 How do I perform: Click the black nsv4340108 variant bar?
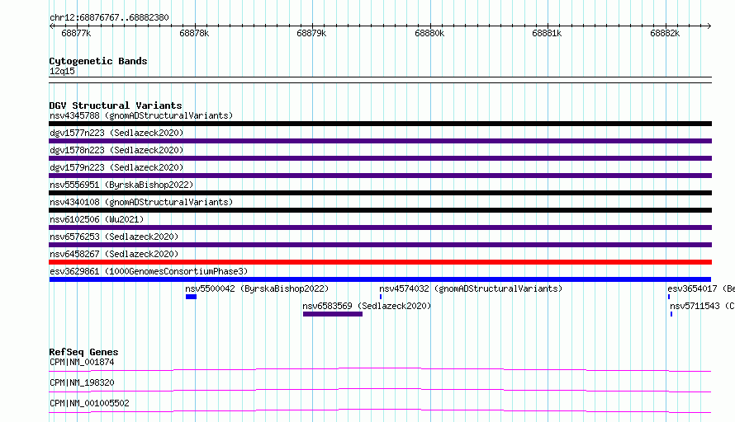(x=380, y=210)
